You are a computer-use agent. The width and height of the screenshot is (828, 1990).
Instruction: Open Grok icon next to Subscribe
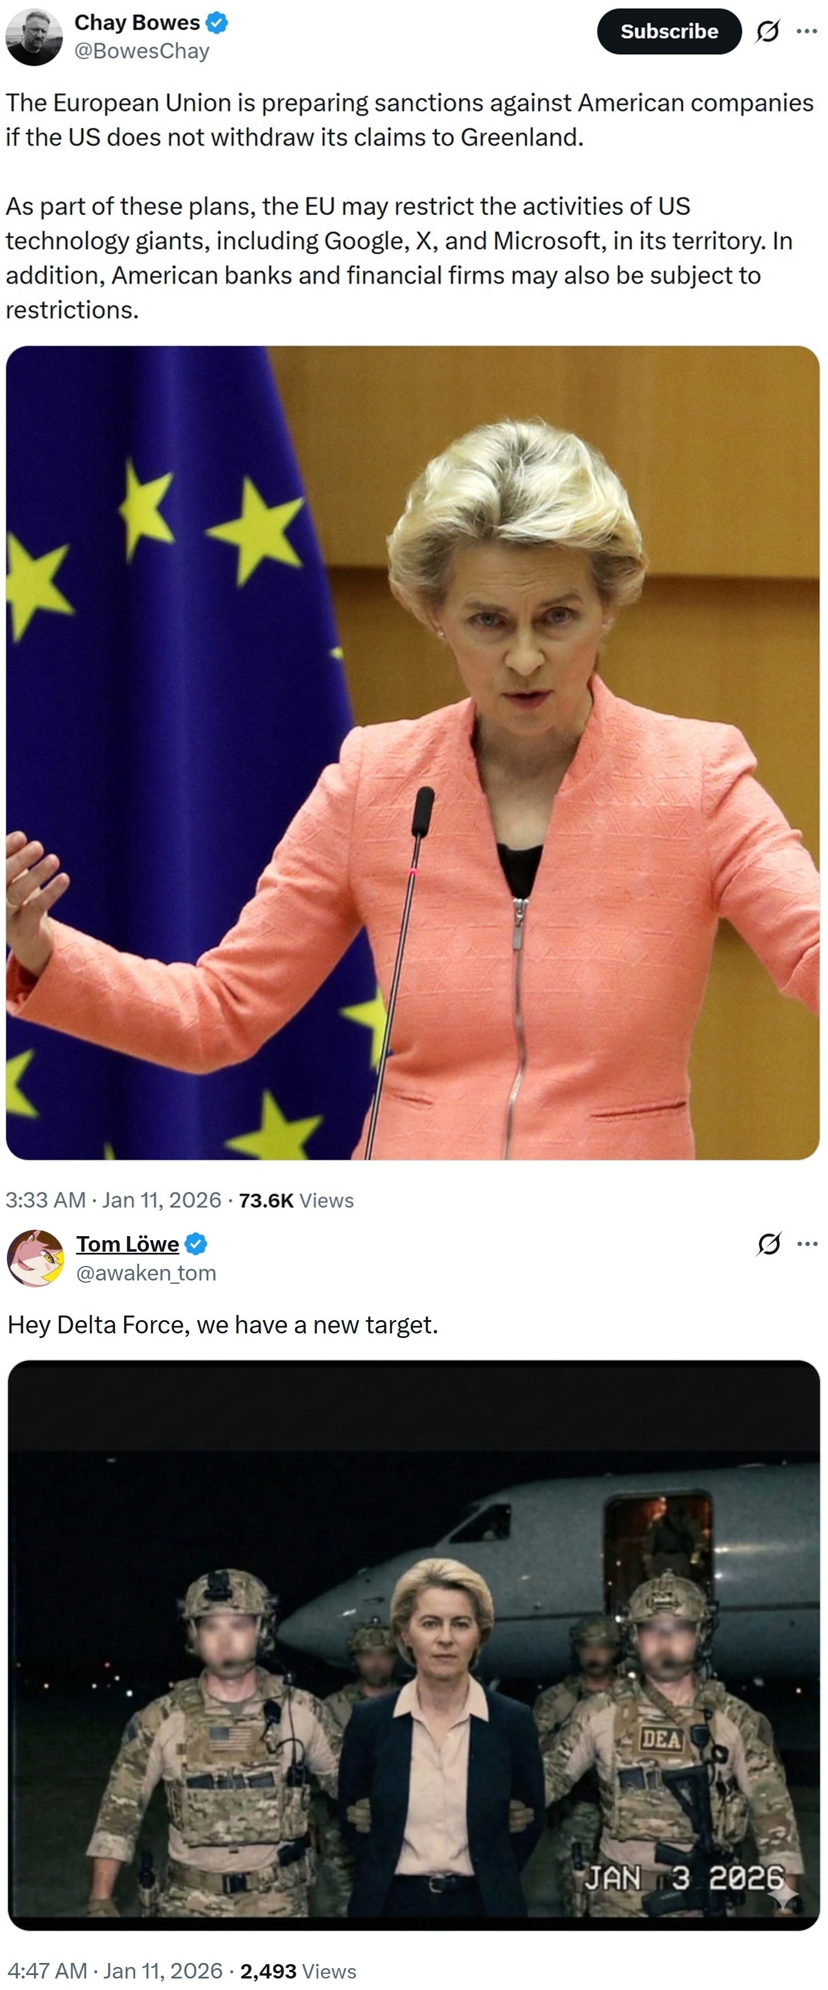768,31
